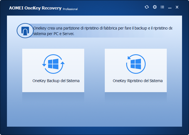Minimize the AOMEI OneKey Recovery window
189x135 pixels.
pos(170,8)
